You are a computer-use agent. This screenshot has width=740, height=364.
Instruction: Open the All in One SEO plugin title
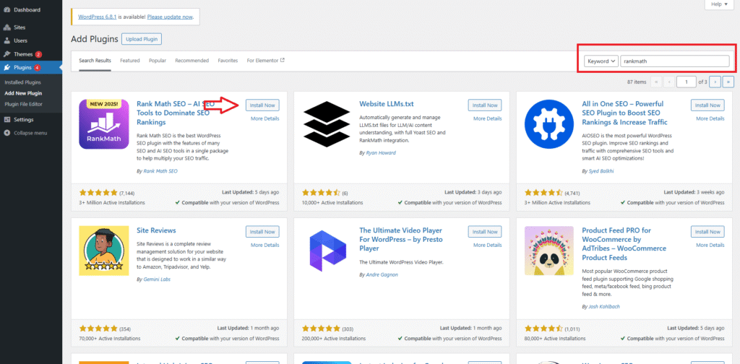pos(625,113)
